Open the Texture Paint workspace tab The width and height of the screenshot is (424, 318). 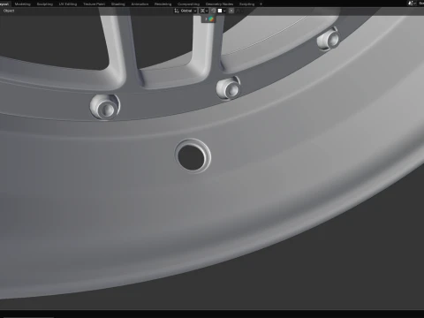(94, 4)
